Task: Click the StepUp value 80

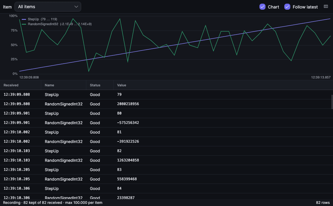Action: 119,113
